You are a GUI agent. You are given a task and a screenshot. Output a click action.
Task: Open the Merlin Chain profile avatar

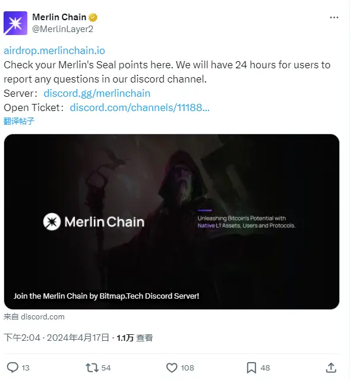coord(15,23)
